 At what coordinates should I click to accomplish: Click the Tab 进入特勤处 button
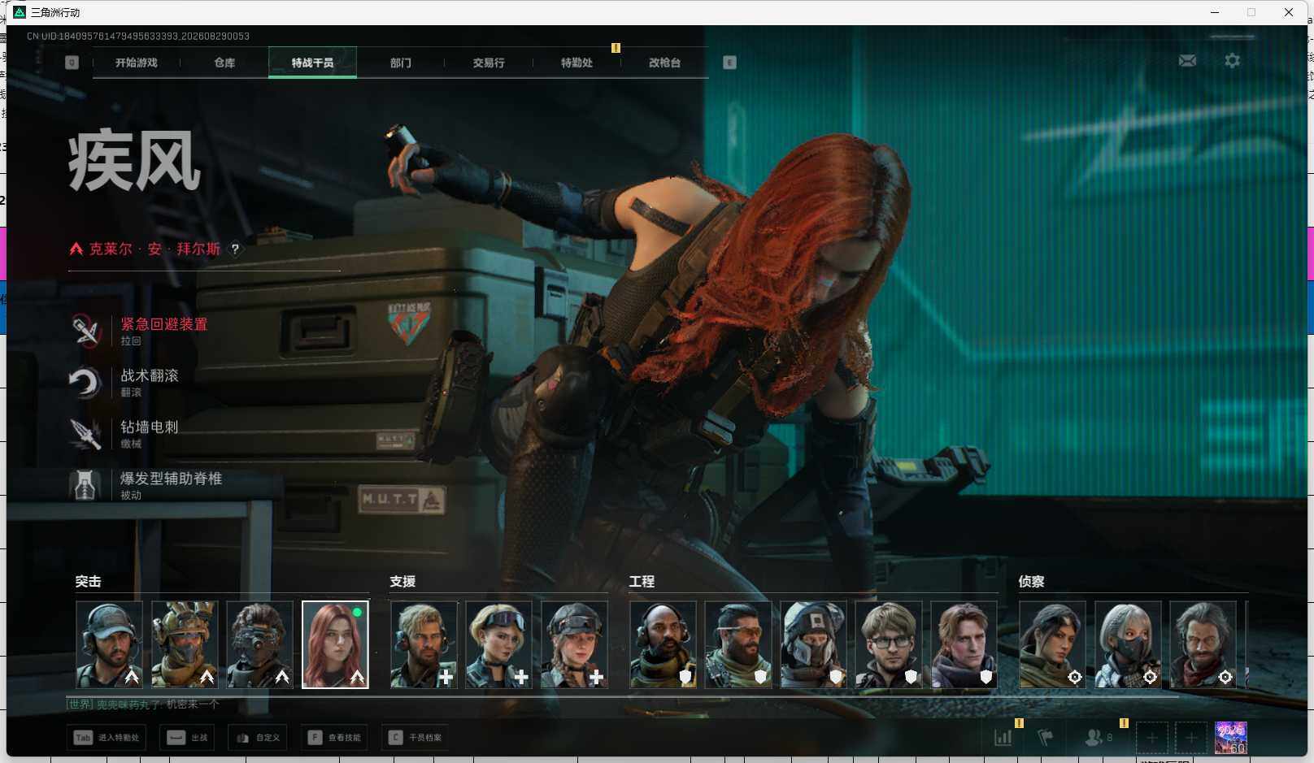coord(107,738)
